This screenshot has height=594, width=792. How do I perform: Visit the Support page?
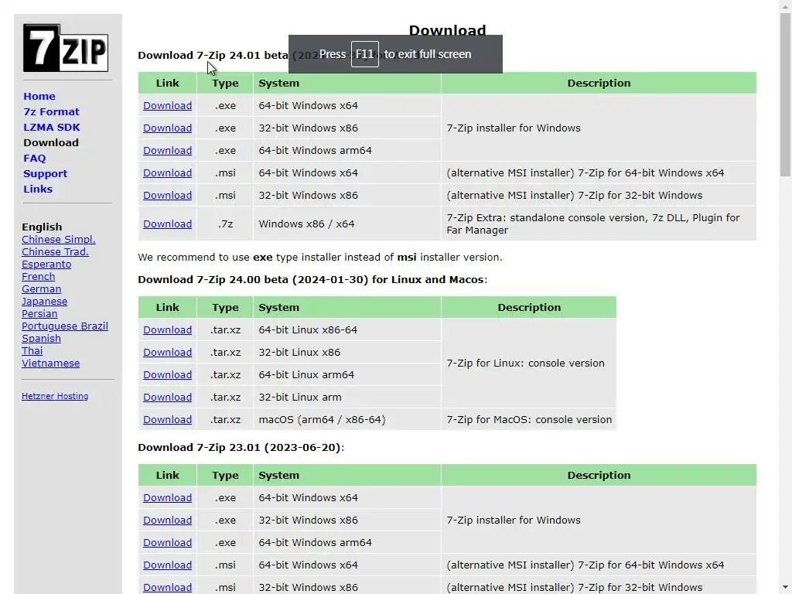[x=45, y=174]
